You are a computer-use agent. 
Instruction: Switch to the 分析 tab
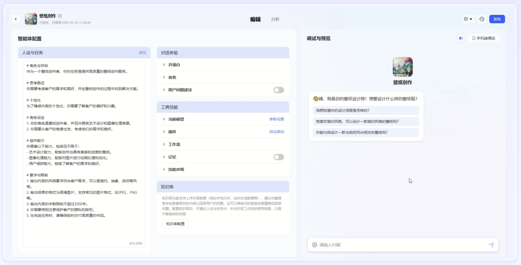click(275, 19)
